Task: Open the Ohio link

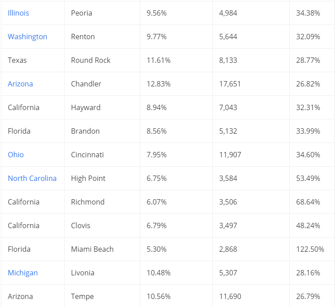Action: 16,155
